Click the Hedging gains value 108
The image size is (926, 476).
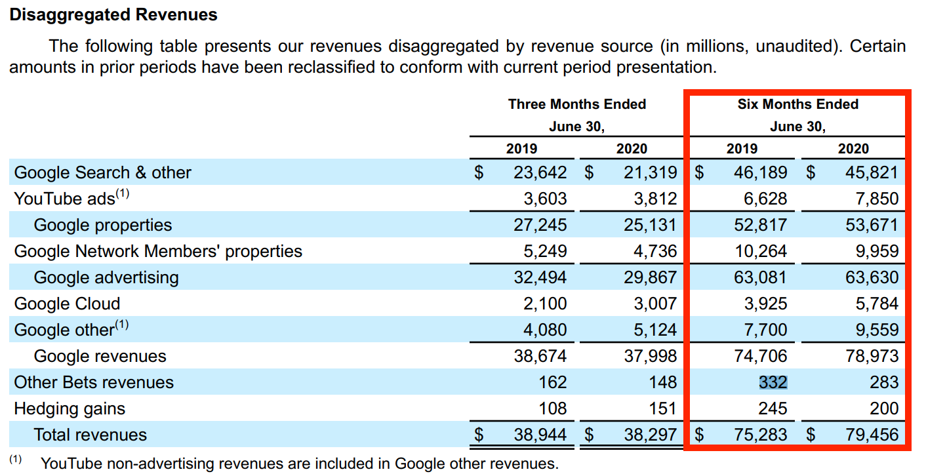(x=552, y=408)
